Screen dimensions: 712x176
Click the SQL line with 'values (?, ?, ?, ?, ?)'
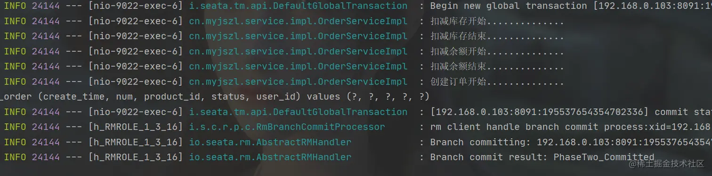[x=215, y=97]
